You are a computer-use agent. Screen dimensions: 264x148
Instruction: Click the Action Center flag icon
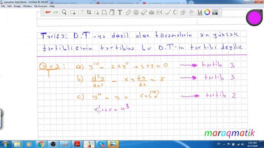pos(229,144)
